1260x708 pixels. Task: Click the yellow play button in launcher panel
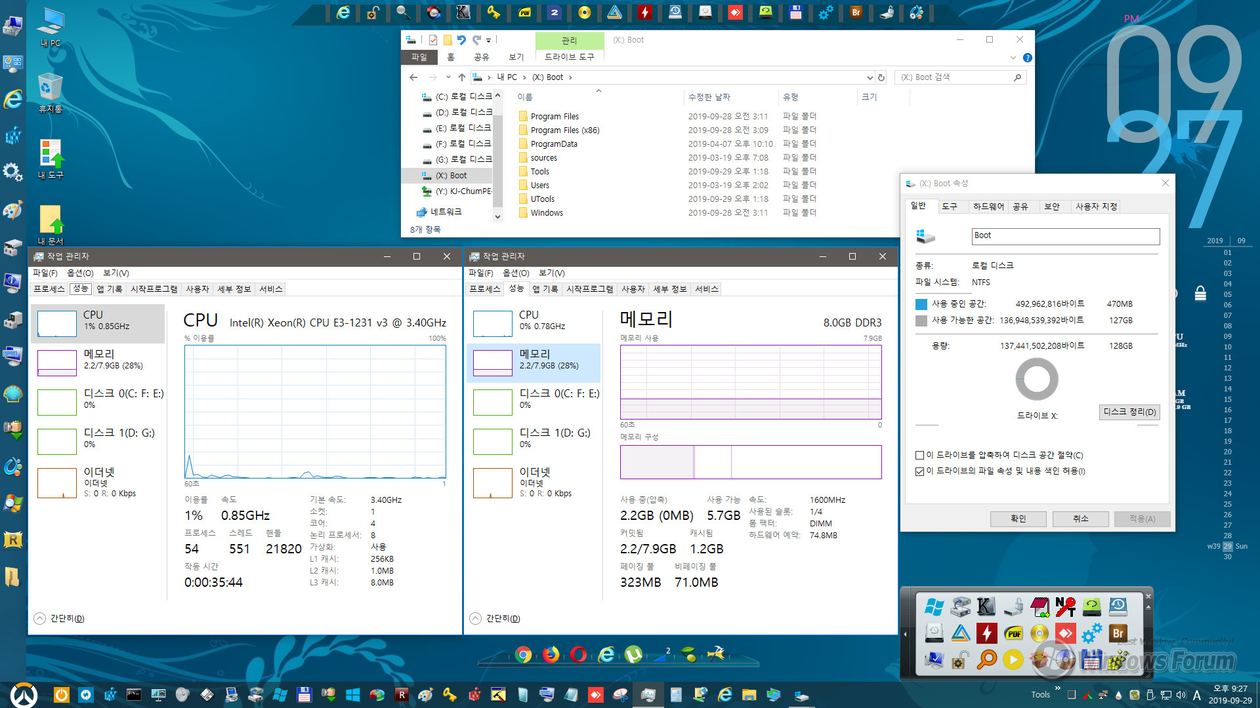1013,659
